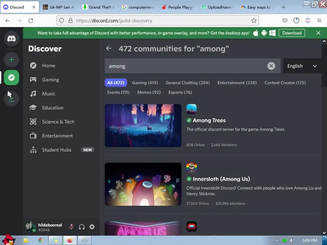Click Among Trees server title
Screen dimensions: 327x245
pos(209,120)
